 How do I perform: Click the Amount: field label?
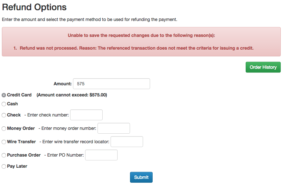62,84
